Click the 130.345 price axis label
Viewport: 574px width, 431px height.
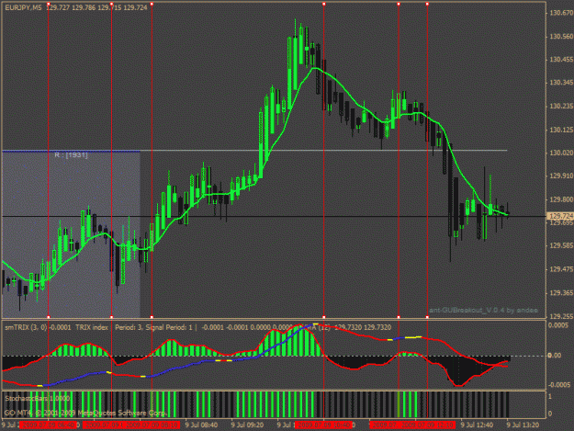pyautogui.click(x=561, y=83)
